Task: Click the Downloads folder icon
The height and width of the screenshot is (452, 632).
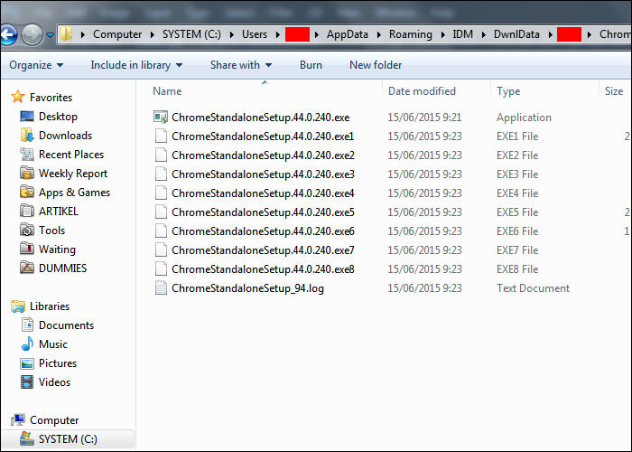Action: pos(27,136)
